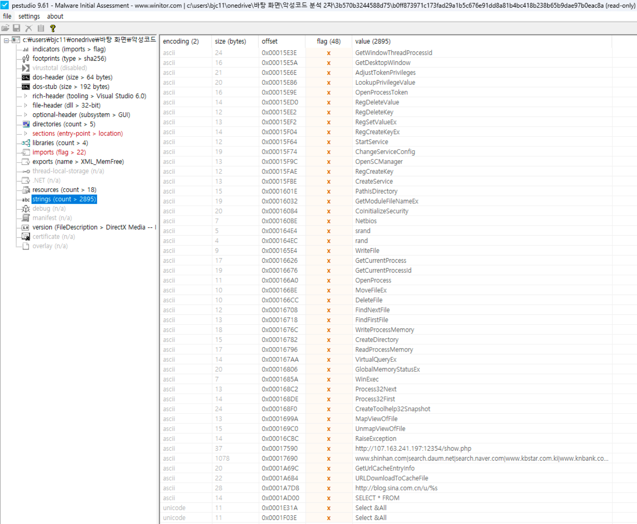Select the show.php URL string row
The image size is (637, 524).
pos(413,448)
